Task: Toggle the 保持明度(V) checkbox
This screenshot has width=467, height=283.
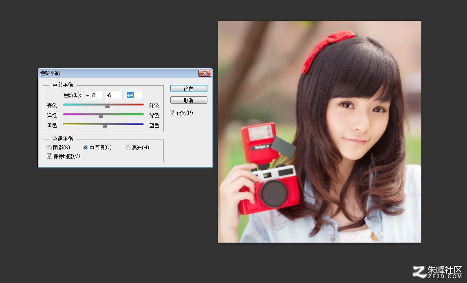Action: (49, 156)
